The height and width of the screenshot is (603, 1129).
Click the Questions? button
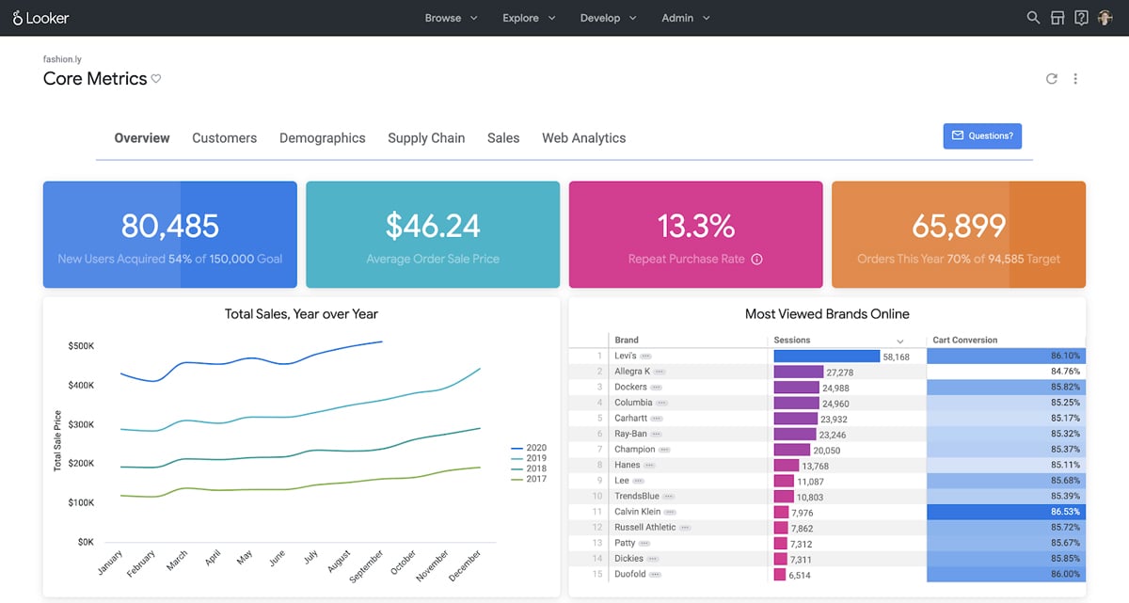982,135
